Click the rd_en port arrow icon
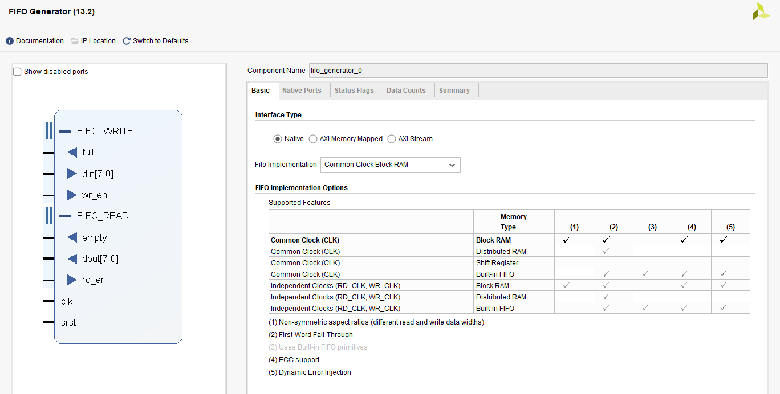Viewport: 780px width, 394px height. point(72,280)
